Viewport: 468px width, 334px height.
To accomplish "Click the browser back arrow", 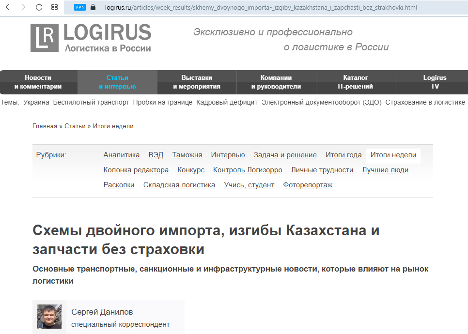I will tap(8, 7).
